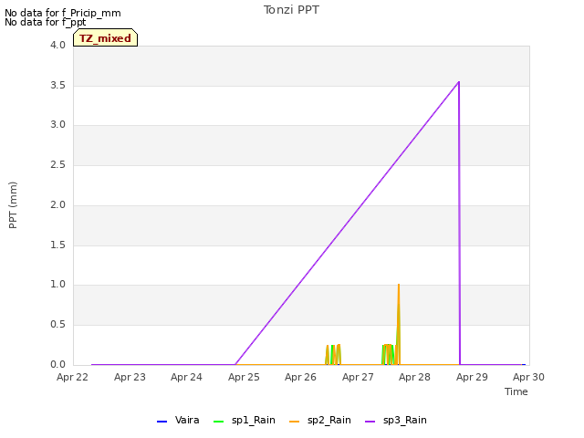Click the Apr 29 x-axis tick label
The width and height of the screenshot is (584, 438).
[x=472, y=377]
